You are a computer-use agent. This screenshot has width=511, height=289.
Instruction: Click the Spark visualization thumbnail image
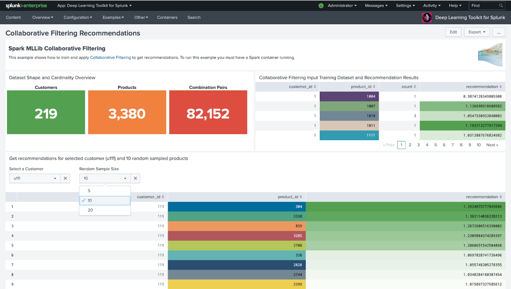[x=490, y=54]
